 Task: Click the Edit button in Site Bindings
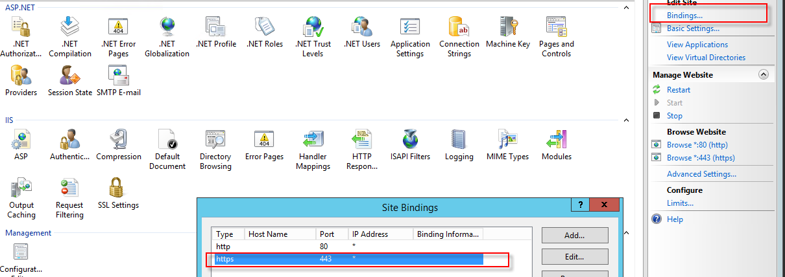(x=574, y=256)
